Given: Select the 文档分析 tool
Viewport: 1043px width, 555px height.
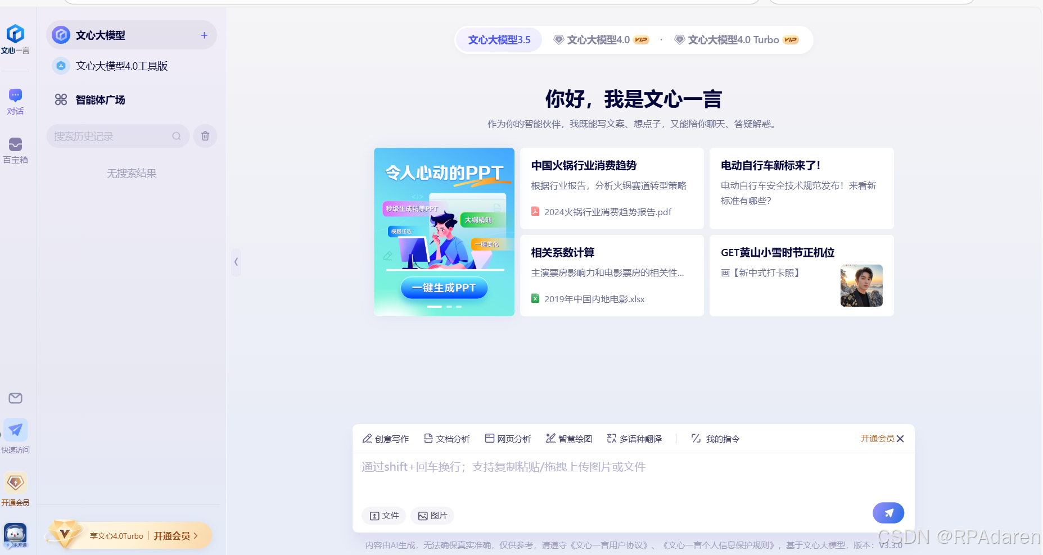Looking at the screenshot, I should [x=446, y=439].
